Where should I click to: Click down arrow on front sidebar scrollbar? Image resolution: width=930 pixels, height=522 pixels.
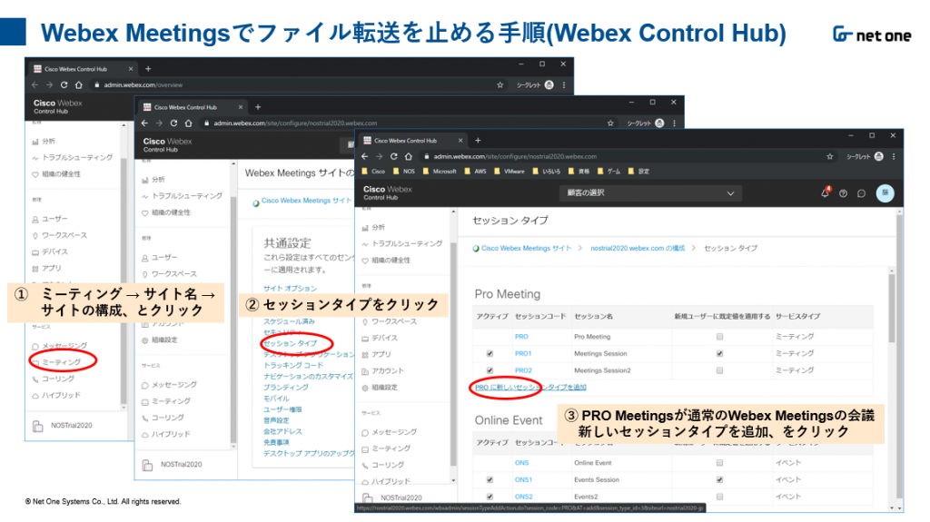point(453,480)
